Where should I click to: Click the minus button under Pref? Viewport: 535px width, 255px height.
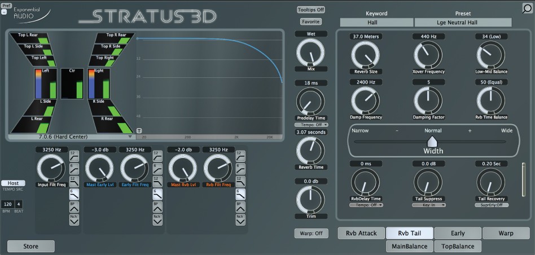coord(4,12)
